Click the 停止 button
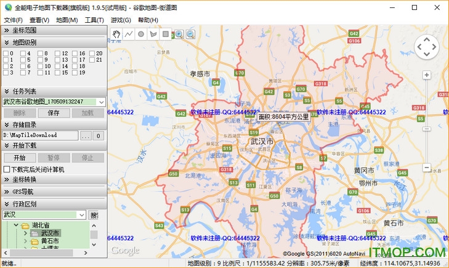449x268 pixels. click(87, 158)
